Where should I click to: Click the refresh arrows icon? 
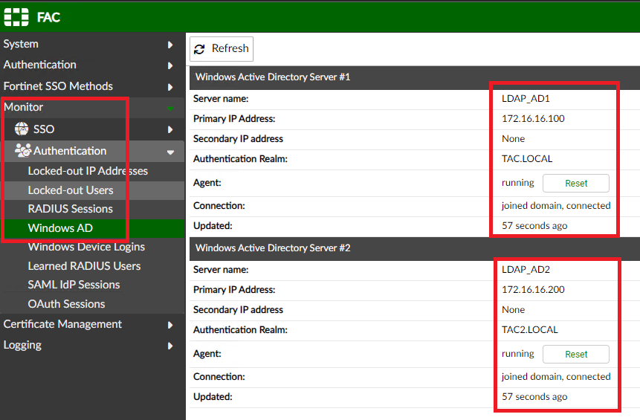pyautogui.click(x=199, y=49)
